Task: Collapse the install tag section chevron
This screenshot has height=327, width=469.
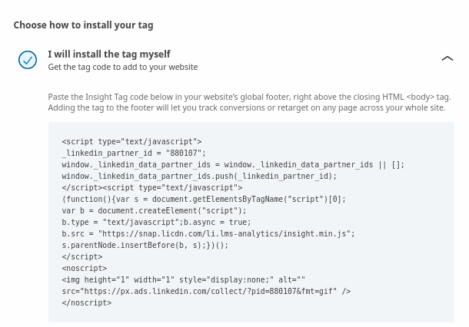Action: point(447,58)
